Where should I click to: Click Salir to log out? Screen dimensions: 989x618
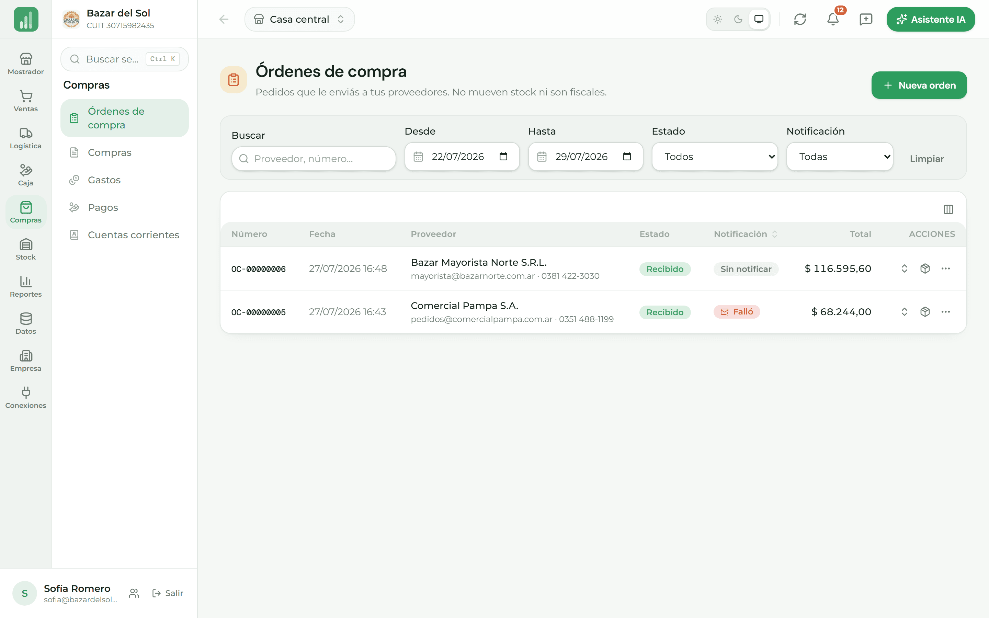(168, 593)
